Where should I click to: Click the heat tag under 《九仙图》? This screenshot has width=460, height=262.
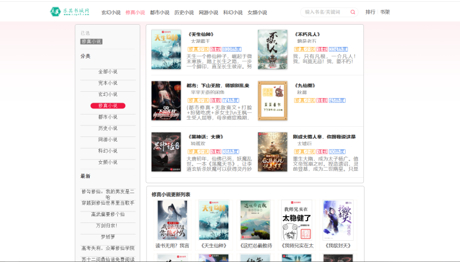click(337, 100)
